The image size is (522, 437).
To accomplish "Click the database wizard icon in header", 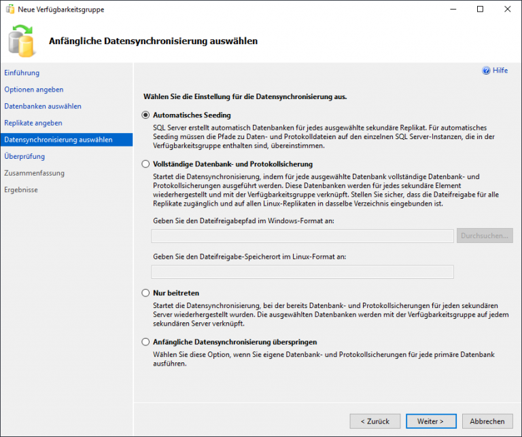I will pyautogui.click(x=21, y=41).
